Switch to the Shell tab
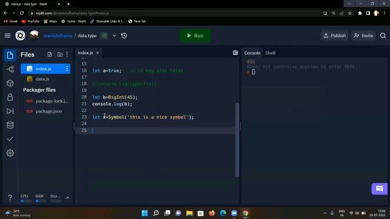This screenshot has height=219, width=390. [x=271, y=53]
